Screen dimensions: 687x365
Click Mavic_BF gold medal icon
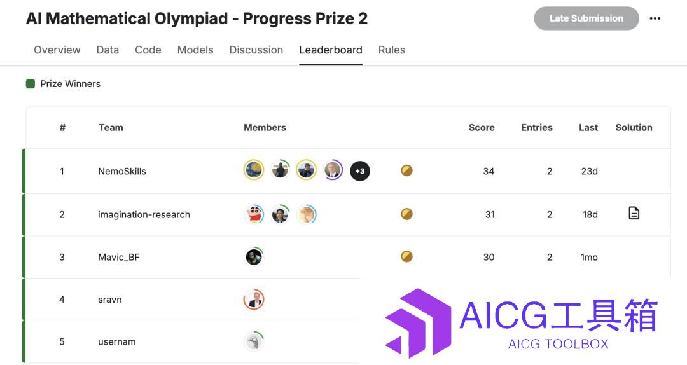click(406, 256)
